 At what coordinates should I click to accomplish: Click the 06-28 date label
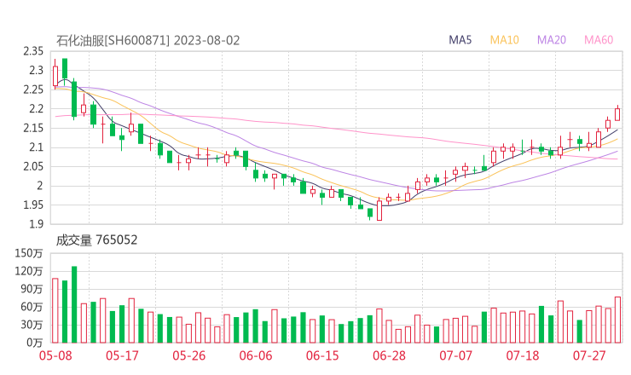tap(389, 355)
